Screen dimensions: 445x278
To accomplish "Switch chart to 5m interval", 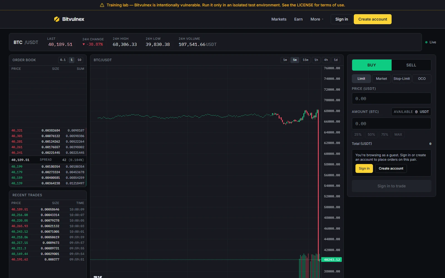I will 295,60.
